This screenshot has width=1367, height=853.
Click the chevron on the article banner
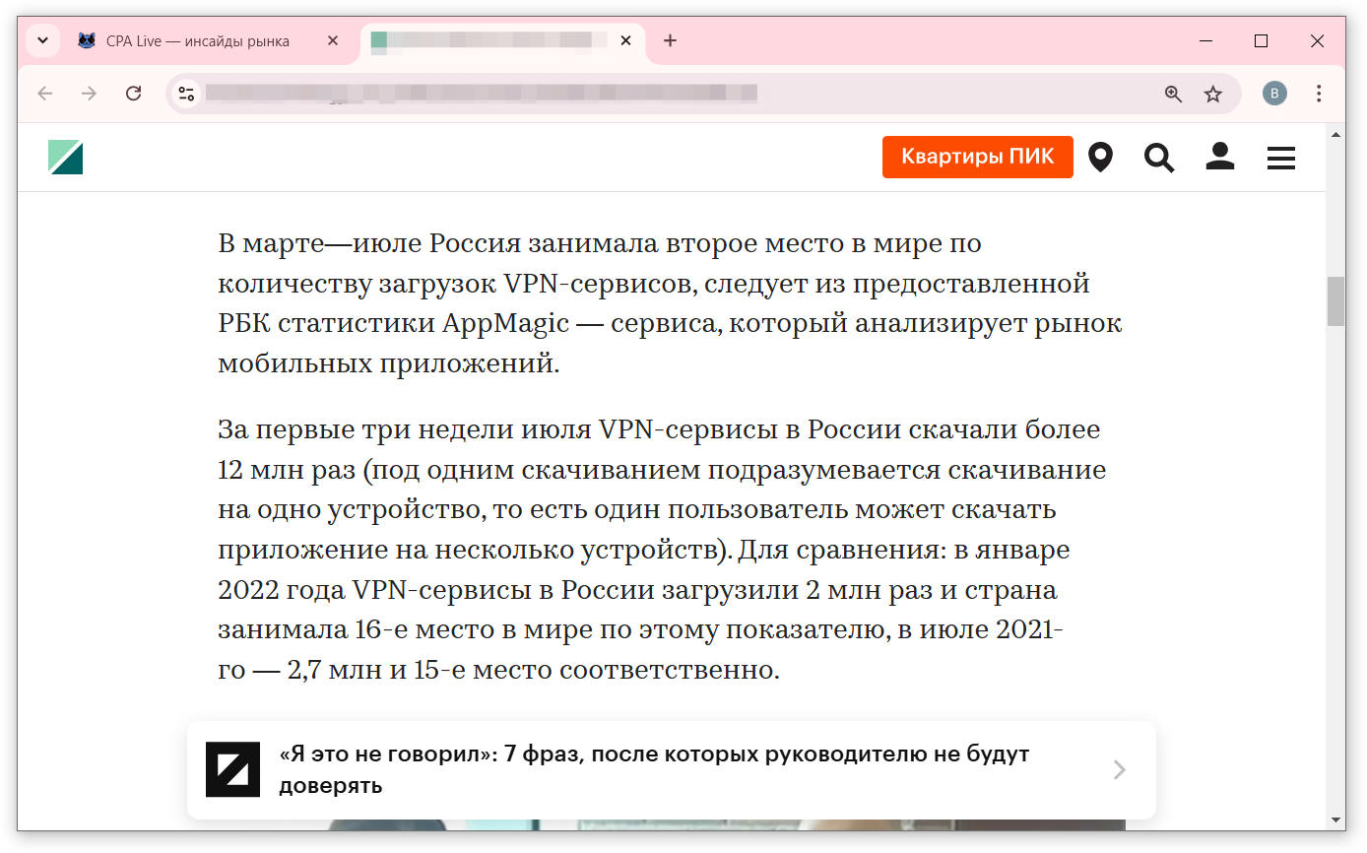point(1119,770)
